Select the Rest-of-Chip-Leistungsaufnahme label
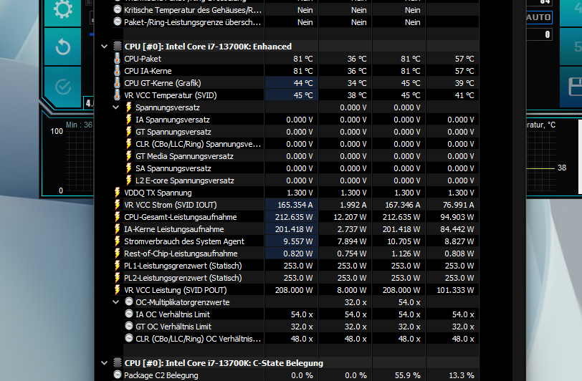The height and width of the screenshot is (381, 582). (181, 254)
